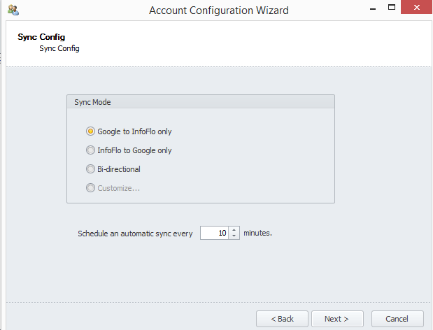Select the Customize... radio option
The width and height of the screenshot is (433, 330).
point(90,187)
